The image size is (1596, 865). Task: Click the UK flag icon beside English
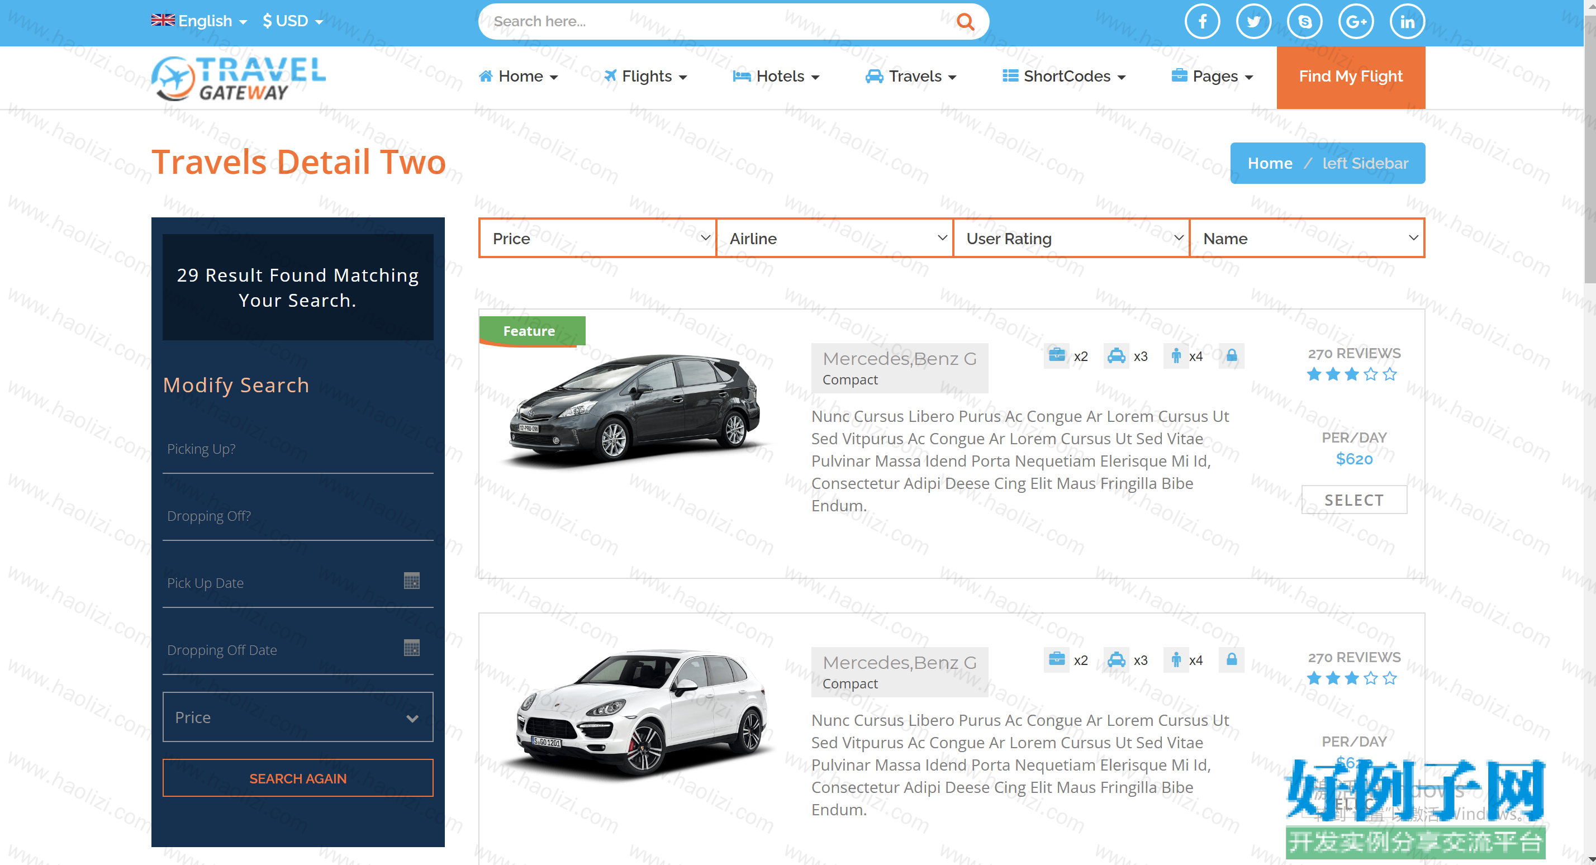163,20
